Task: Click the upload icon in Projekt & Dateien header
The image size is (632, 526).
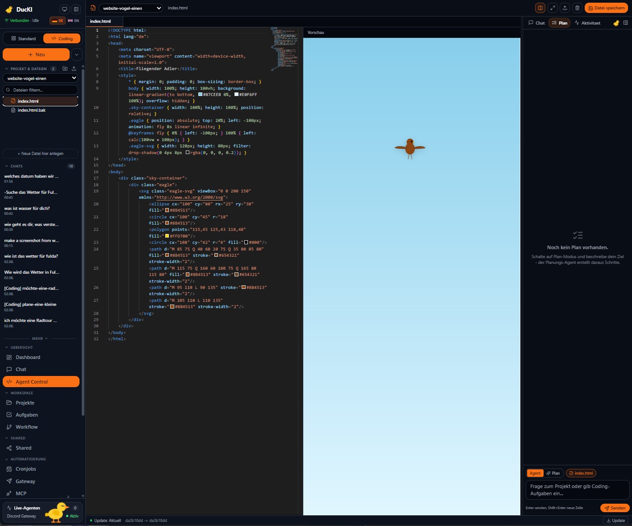Action: click(74, 69)
